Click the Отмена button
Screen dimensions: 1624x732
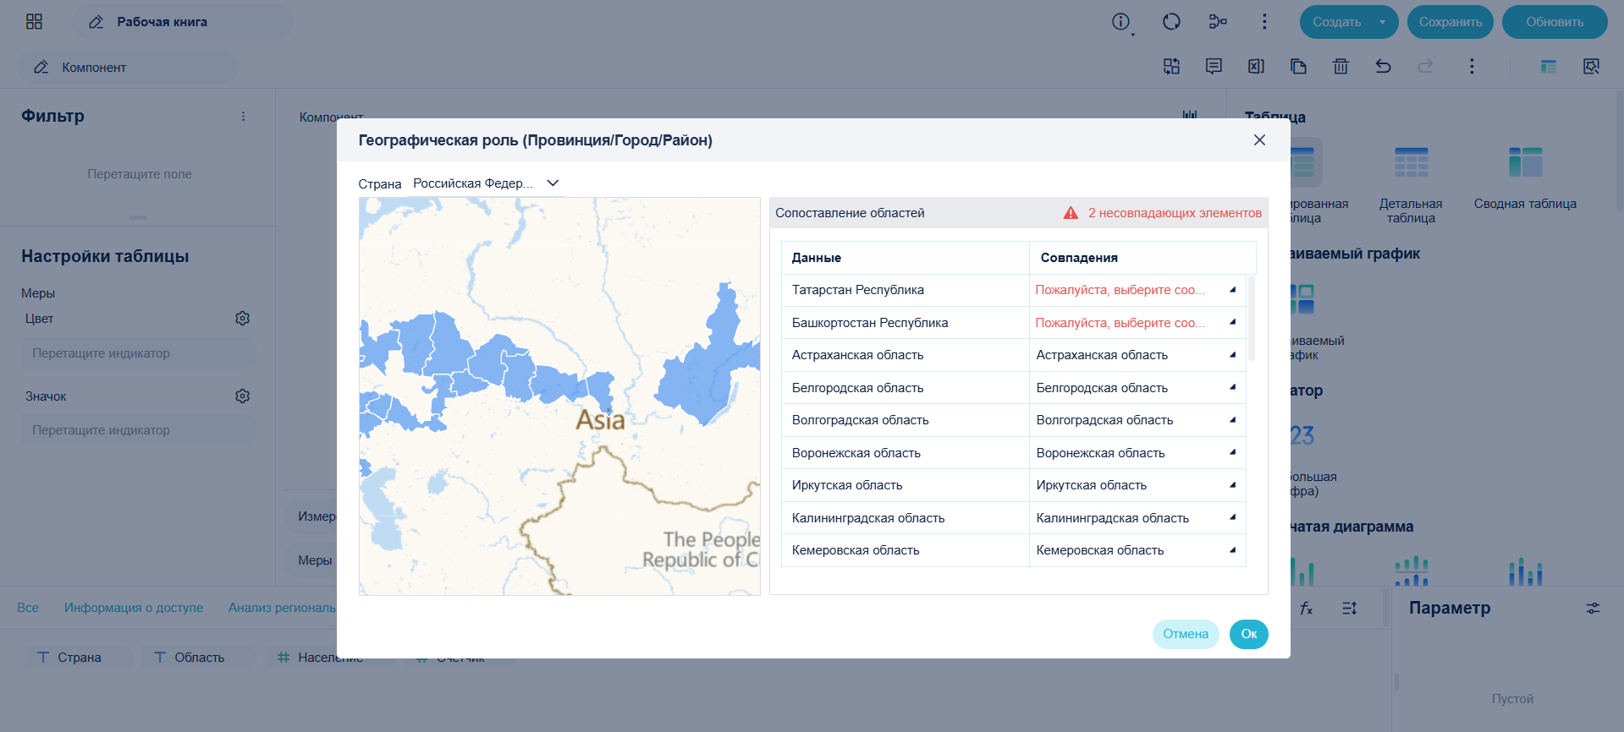pyautogui.click(x=1186, y=634)
